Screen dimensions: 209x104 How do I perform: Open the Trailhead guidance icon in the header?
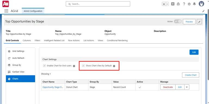178,4
